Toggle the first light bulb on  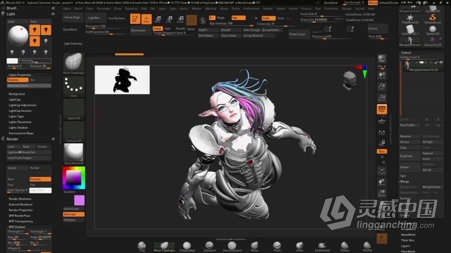click(35, 30)
